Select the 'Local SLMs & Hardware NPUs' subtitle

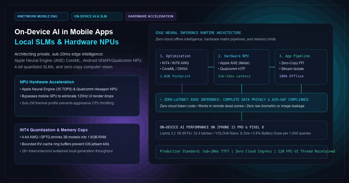(x=67, y=42)
